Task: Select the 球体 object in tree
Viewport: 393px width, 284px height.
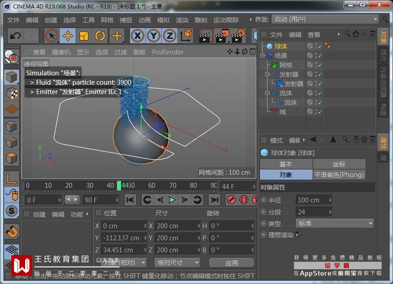Action: (281, 46)
